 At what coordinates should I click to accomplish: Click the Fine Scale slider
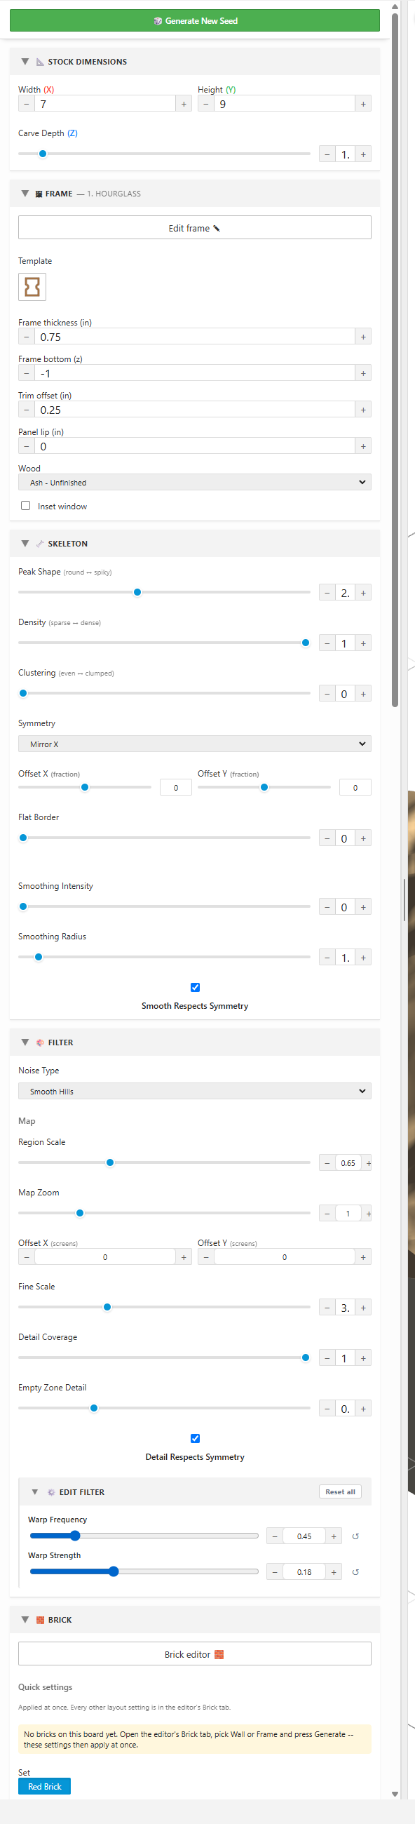click(164, 1307)
